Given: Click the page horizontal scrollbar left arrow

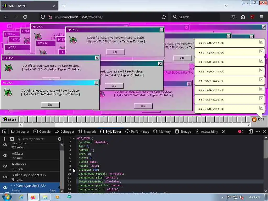Looking at the screenshot, I should (21, 125).
